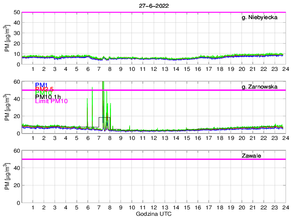Viewport: 291px width, 218px height.
Task: Click hour 12 tick label under the Zawale chart
Action: [x=154, y=208]
